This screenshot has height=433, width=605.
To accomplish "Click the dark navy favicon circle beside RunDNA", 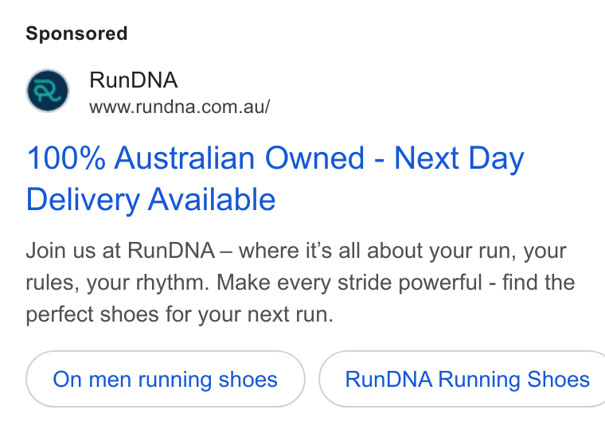I will [x=48, y=91].
